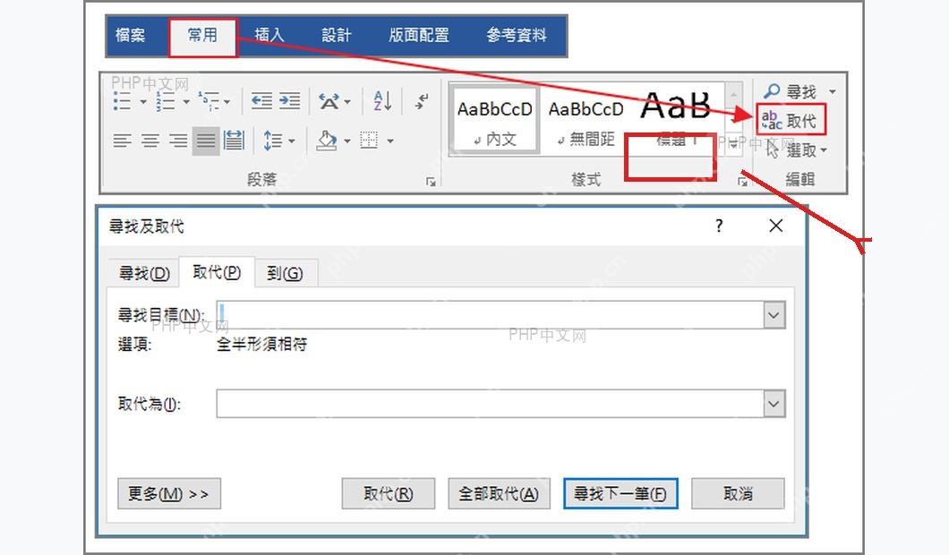Toggle the show paragraph marks icon
Screen dimensions: 949x555
point(422,101)
